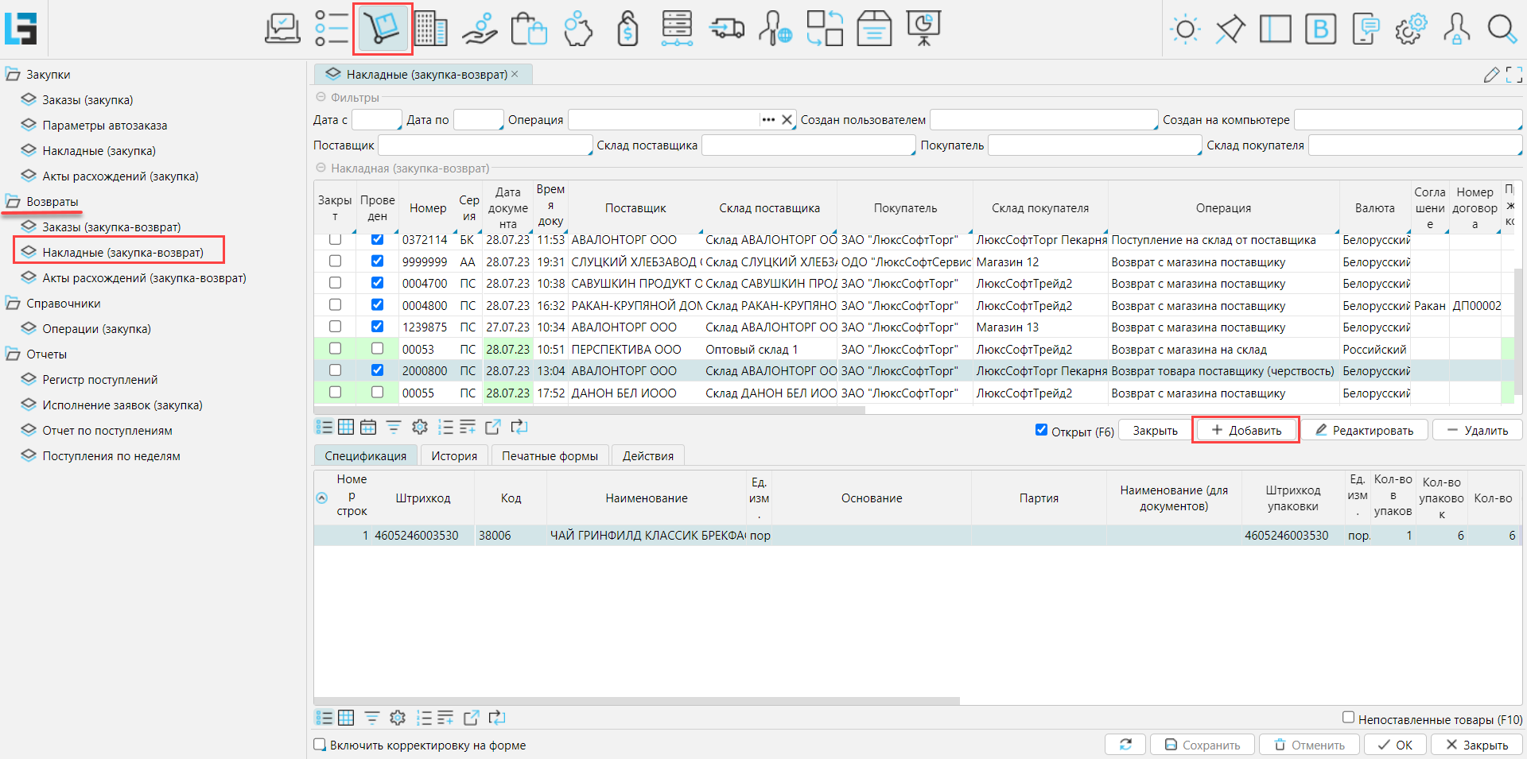Open the 'Операция' field ellipsis selector
The image size is (1527, 759).
click(x=767, y=120)
